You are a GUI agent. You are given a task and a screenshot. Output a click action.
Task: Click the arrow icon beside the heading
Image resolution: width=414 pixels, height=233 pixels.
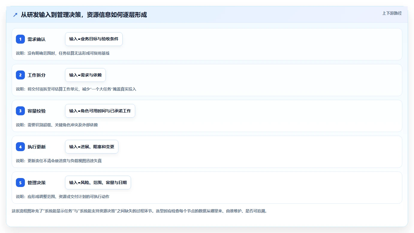pyautogui.click(x=15, y=15)
